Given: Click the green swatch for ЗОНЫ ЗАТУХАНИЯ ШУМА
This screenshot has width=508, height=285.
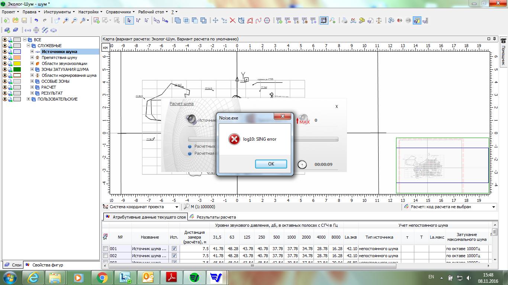Looking at the screenshot, I should coord(17,69).
